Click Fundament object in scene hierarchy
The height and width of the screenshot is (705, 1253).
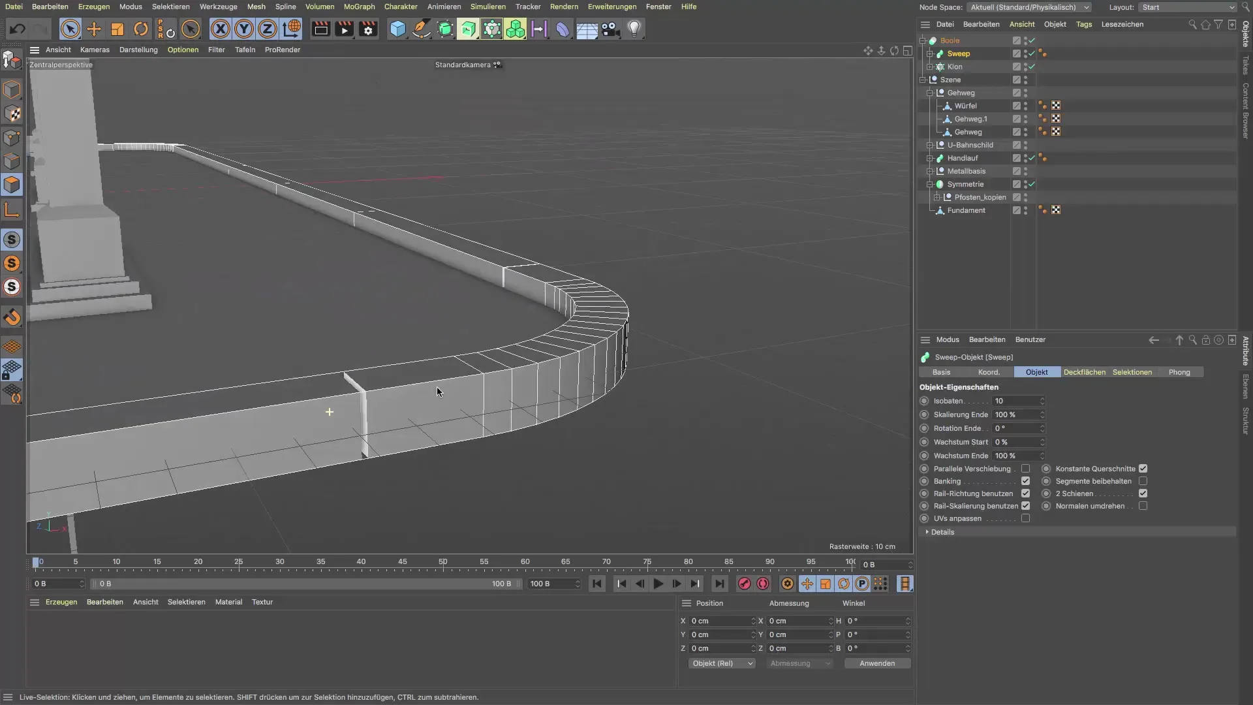(x=967, y=210)
